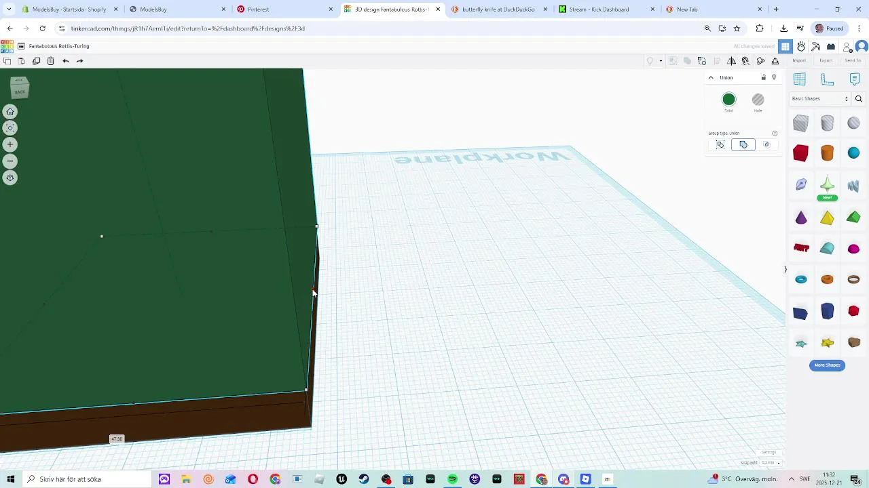
Task: Toggle the Union shape visibility lightbulb
Action: coord(774,78)
